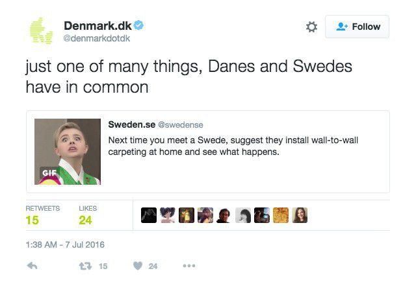Click the blue verified badge
Screen dimensions: 416x282
[x=139, y=26]
